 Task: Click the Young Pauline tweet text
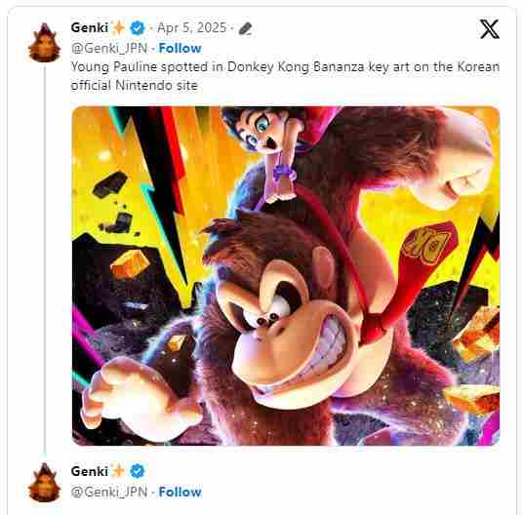click(x=285, y=76)
